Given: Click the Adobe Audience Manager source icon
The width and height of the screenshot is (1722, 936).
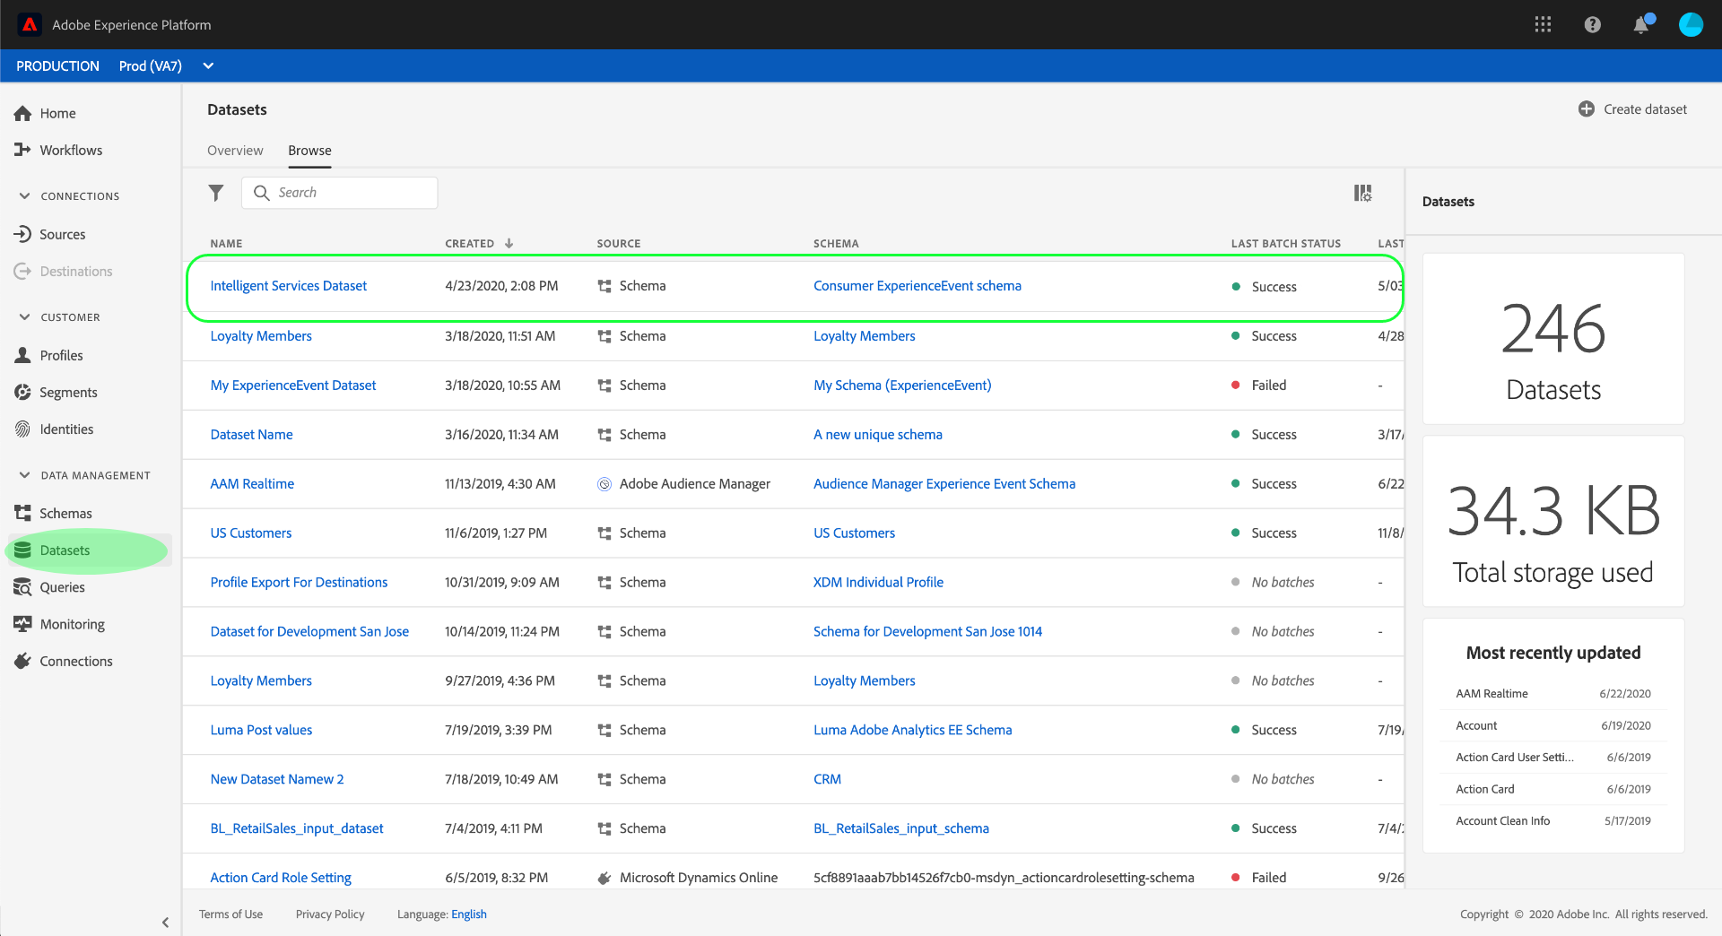Looking at the screenshot, I should (604, 484).
